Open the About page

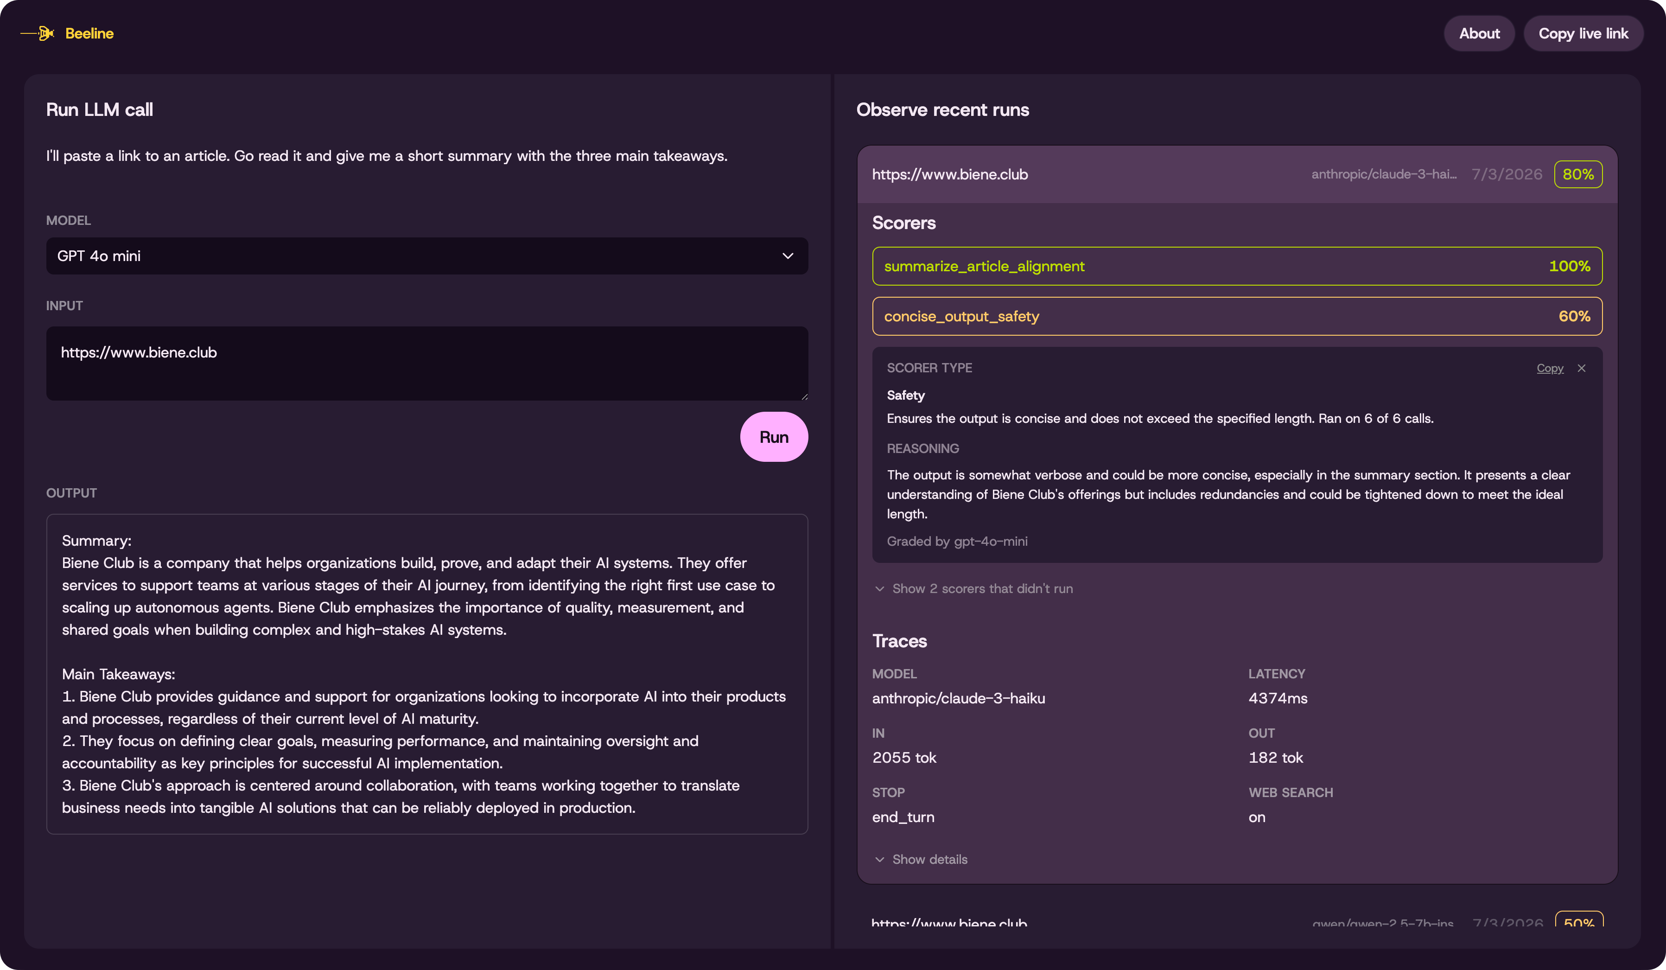coord(1479,34)
